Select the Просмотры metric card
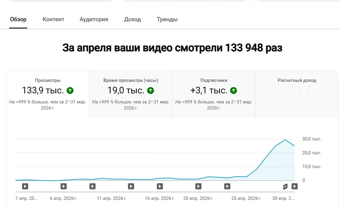Screen dimensions: 340x212 (48, 94)
